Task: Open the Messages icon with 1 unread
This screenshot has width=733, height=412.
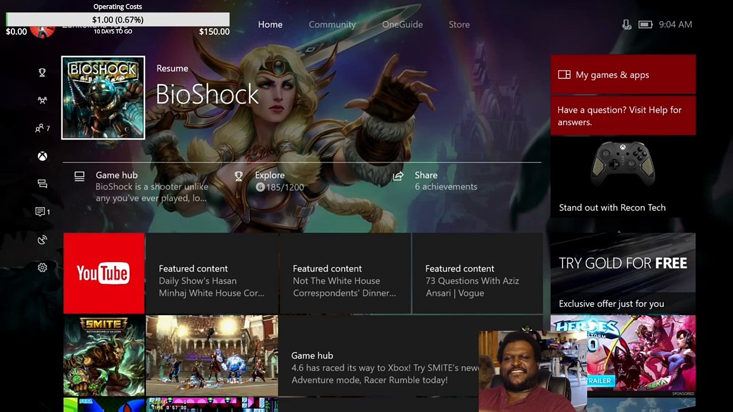Action: pos(42,212)
